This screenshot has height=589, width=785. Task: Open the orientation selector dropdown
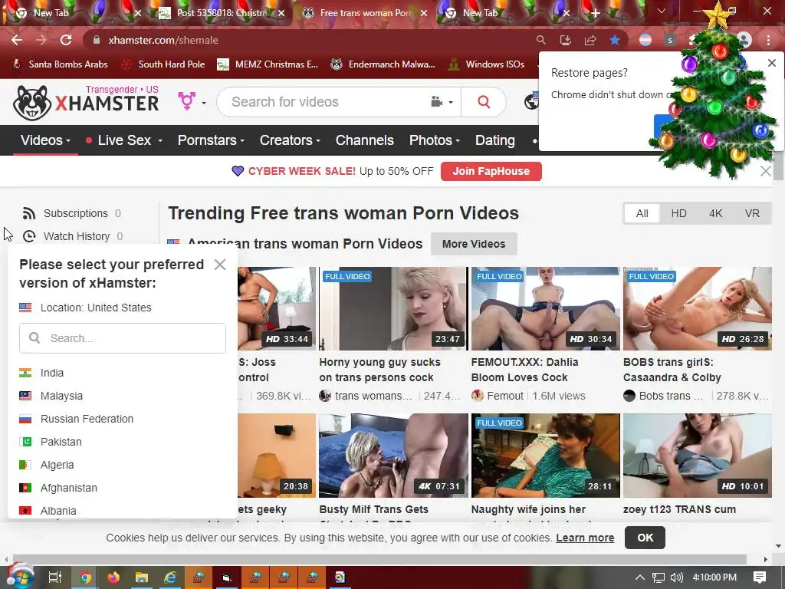[192, 102]
